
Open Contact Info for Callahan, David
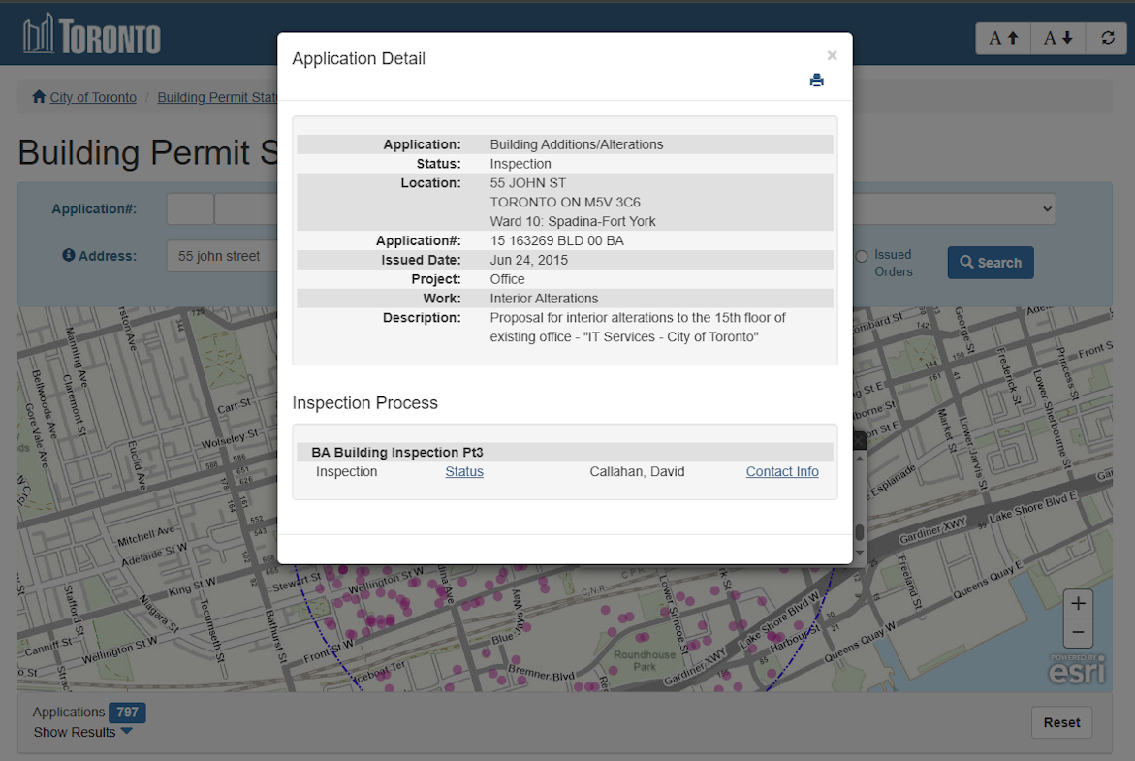tap(781, 472)
